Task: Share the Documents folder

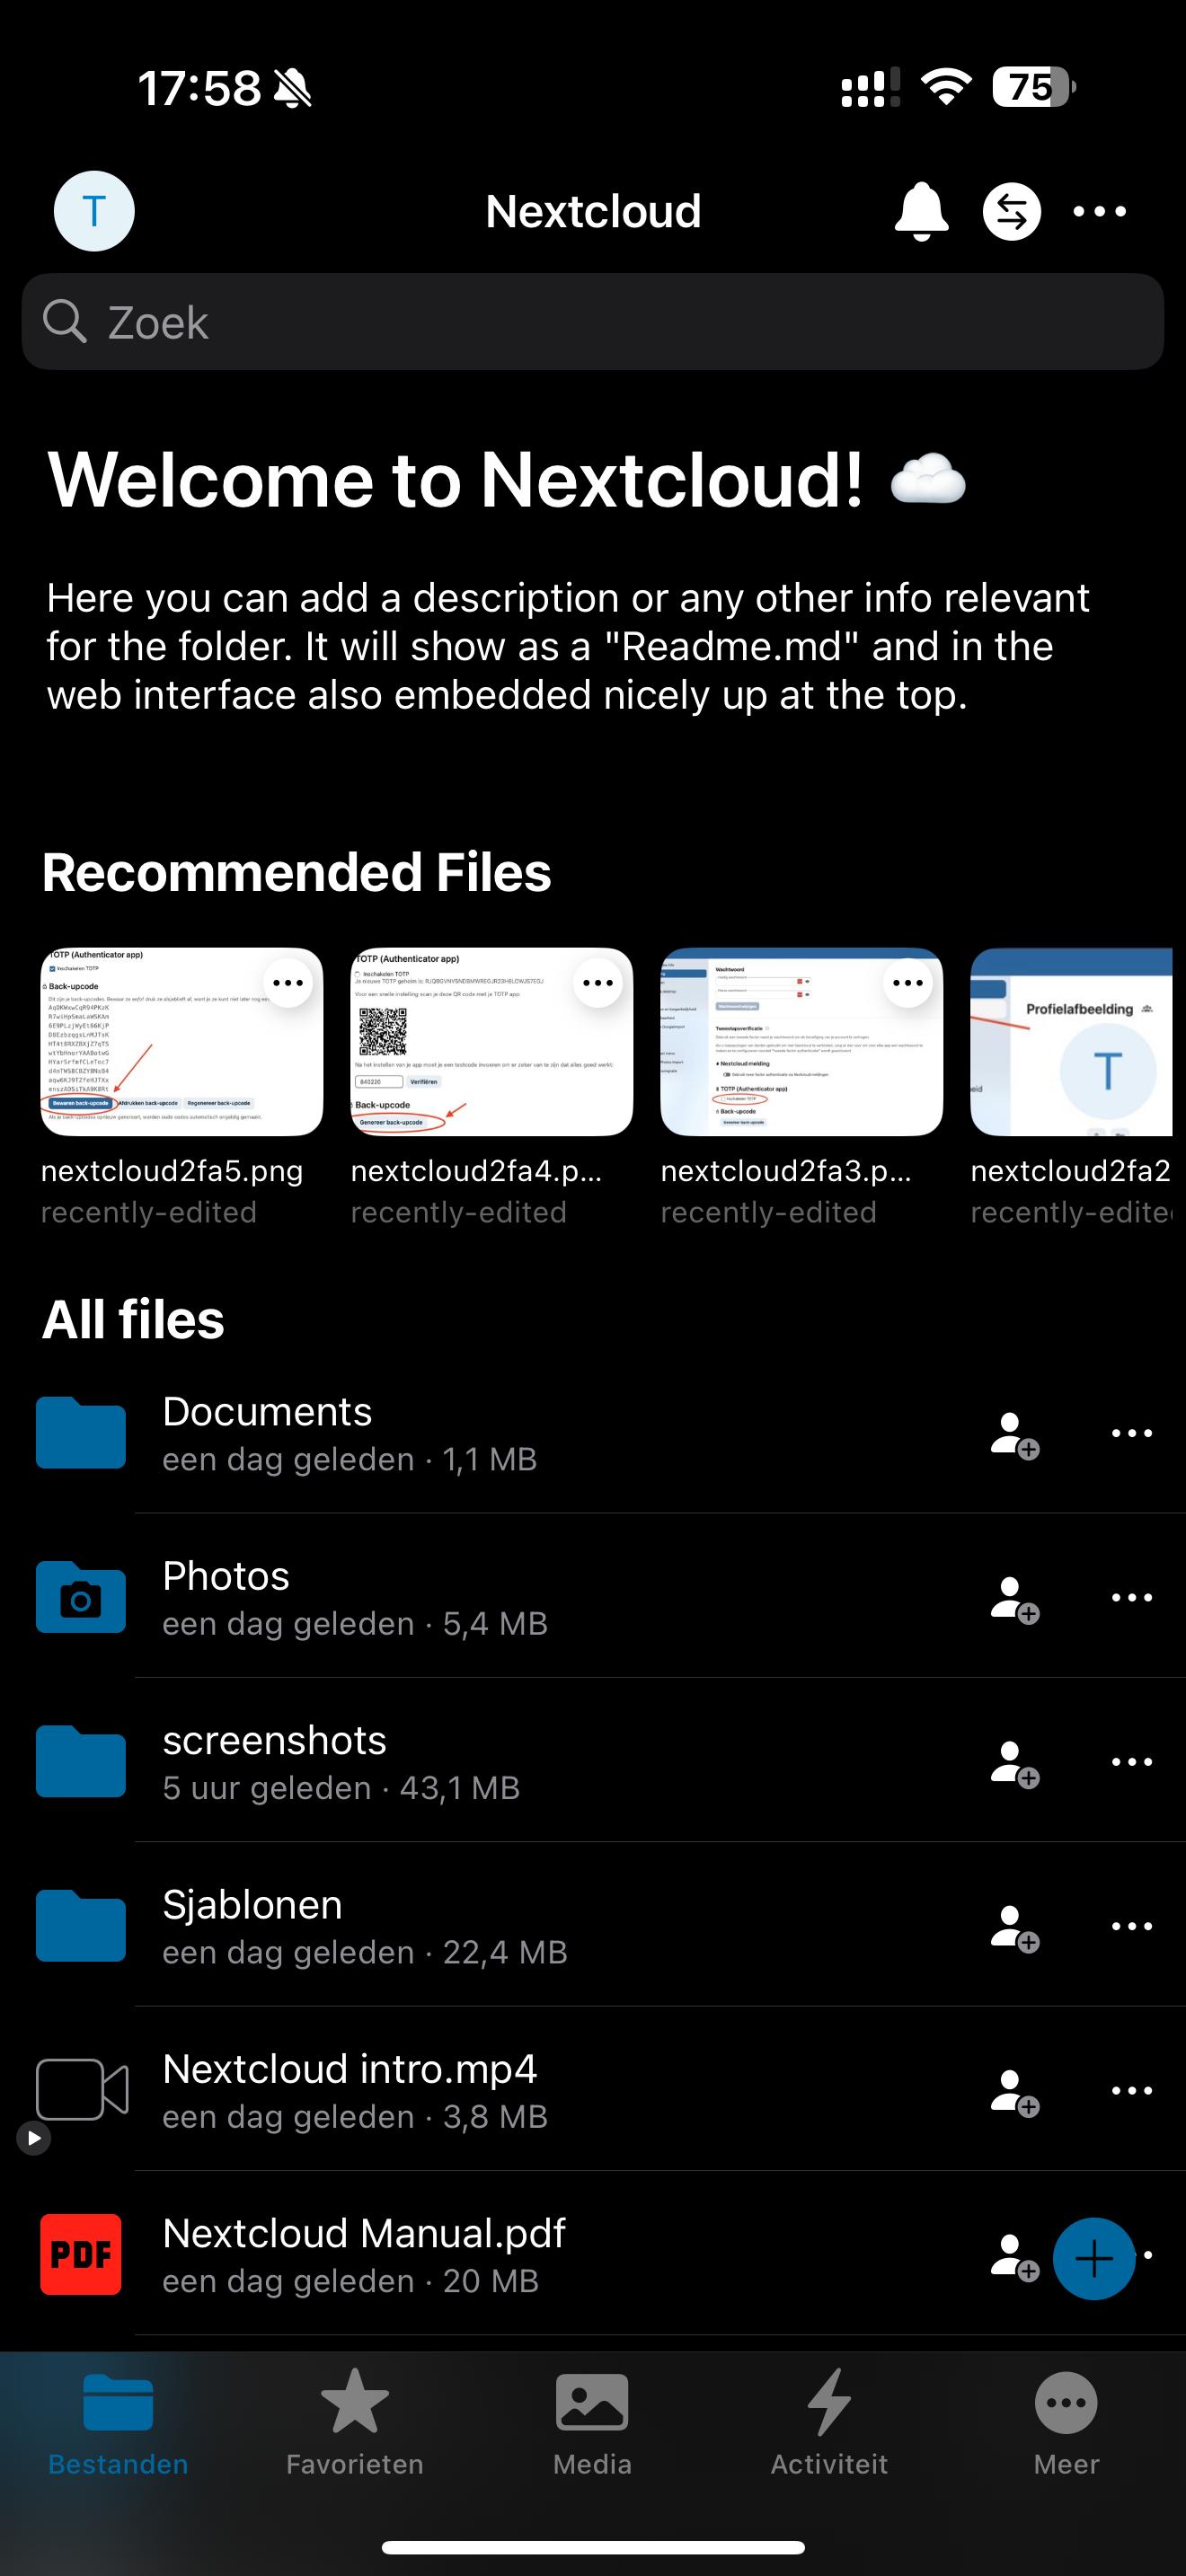Action: click(x=1014, y=1435)
